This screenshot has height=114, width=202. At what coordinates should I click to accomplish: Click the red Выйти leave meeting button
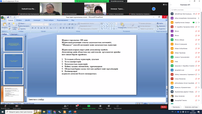[x=163, y=107]
